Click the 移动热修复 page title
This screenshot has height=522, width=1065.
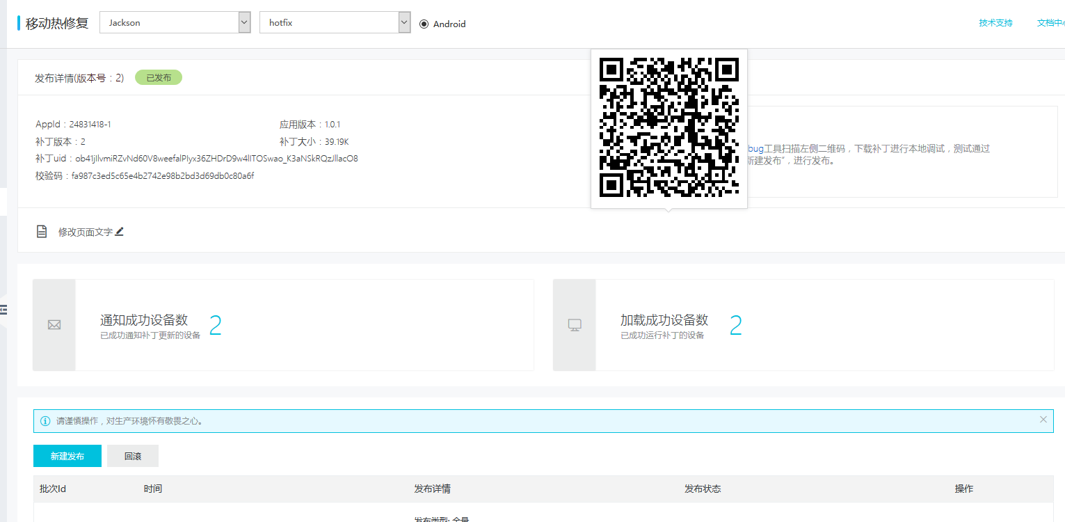[57, 23]
